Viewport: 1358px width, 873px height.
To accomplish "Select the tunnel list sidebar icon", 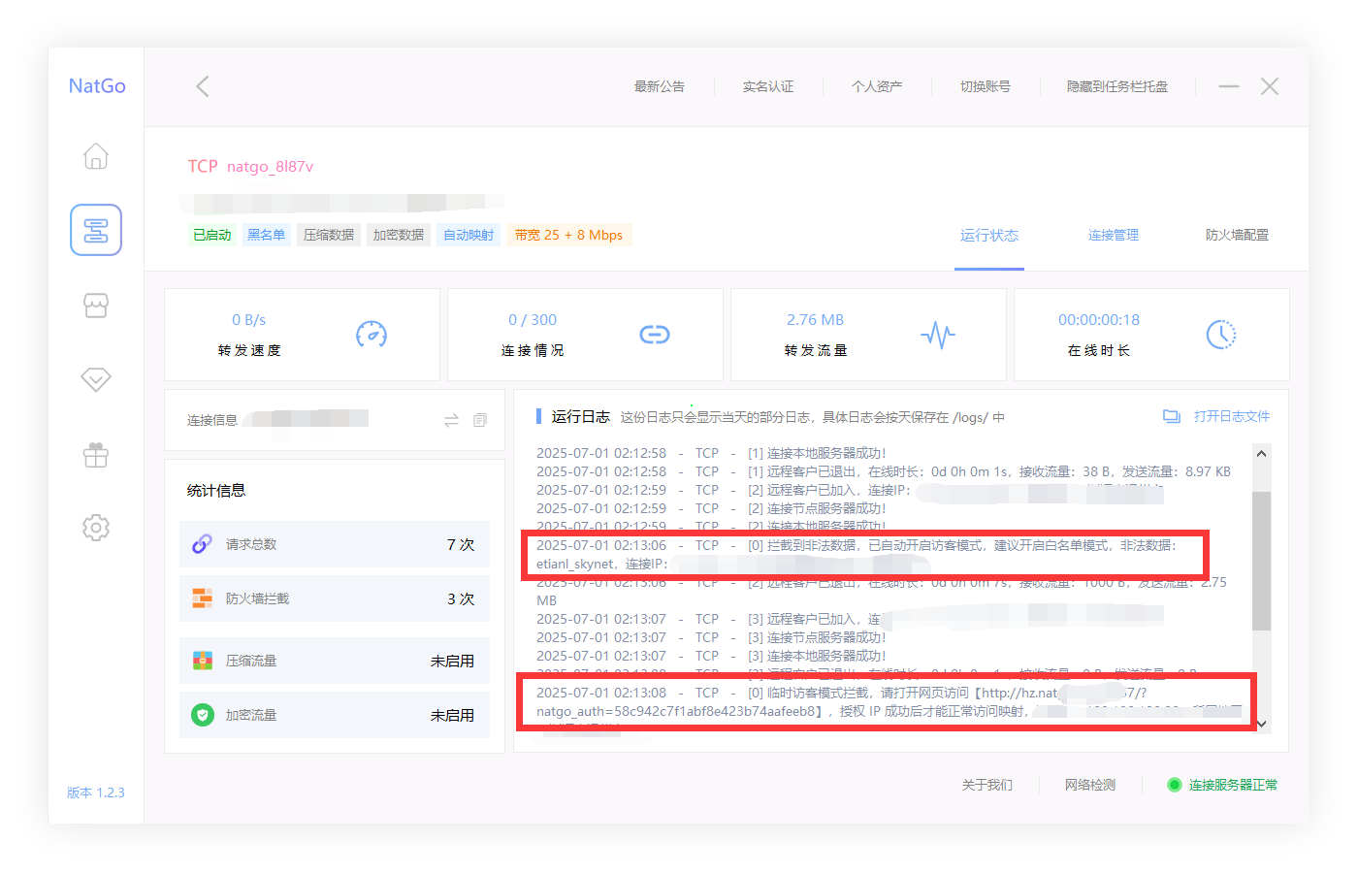I will (x=96, y=230).
